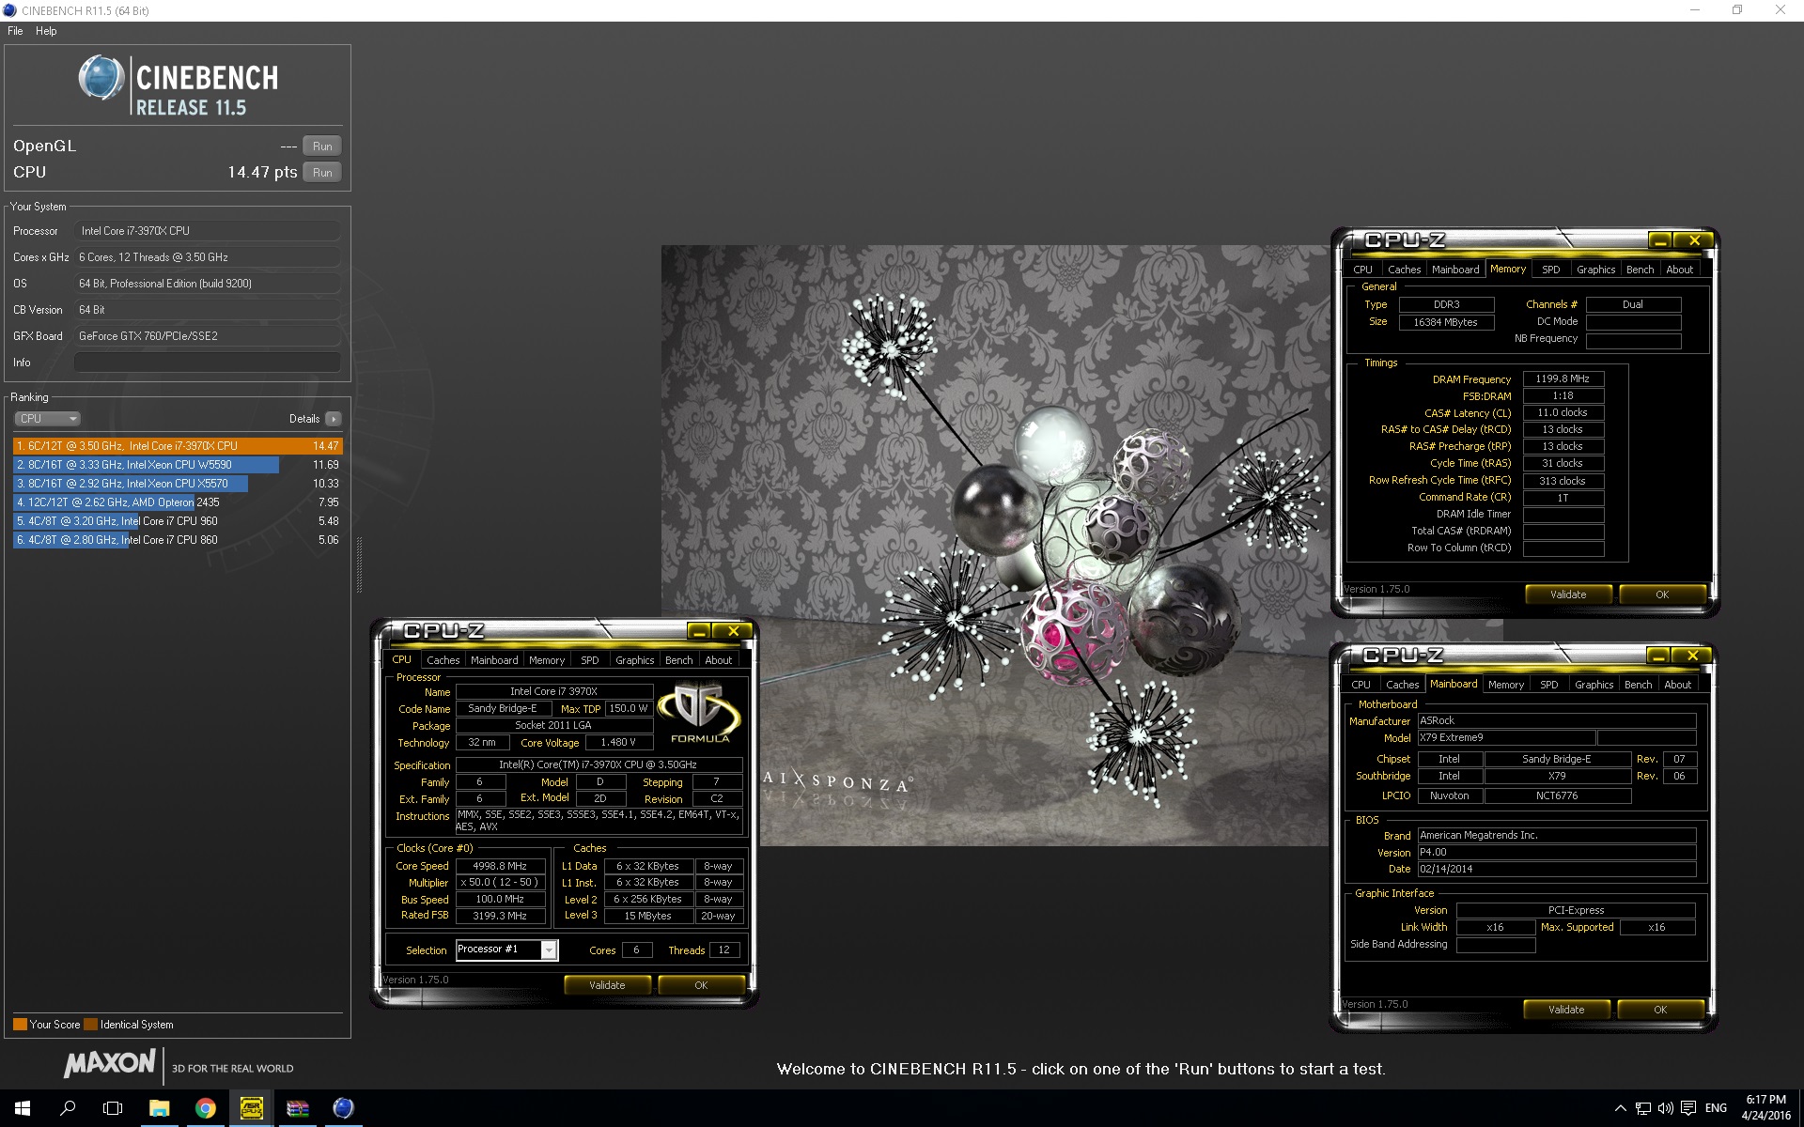Select ranking row Xeon W5590
The height and width of the screenshot is (1127, 1804).
pyautogui.click(x=178, y=465)
